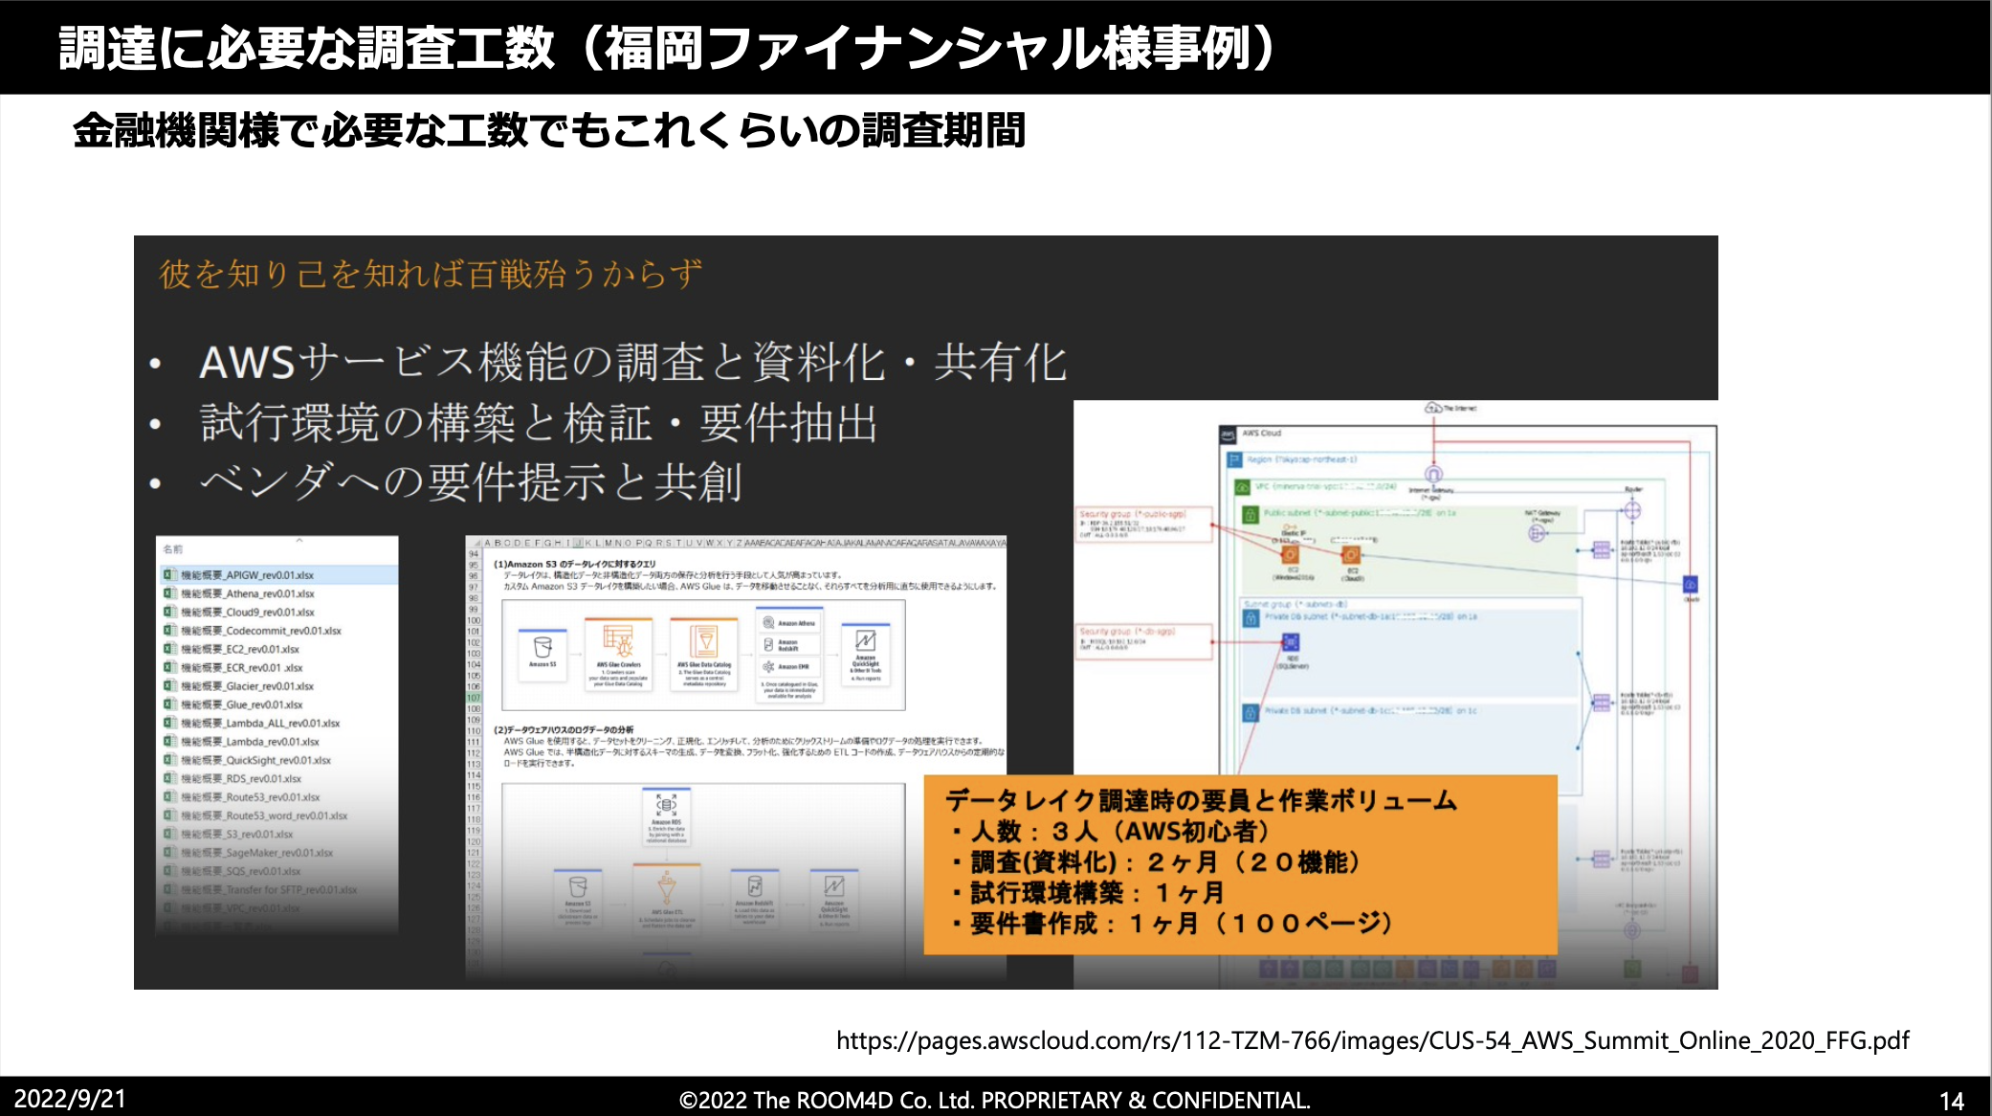Click the AWS Glue Data Catalog icon

[704, 640]
